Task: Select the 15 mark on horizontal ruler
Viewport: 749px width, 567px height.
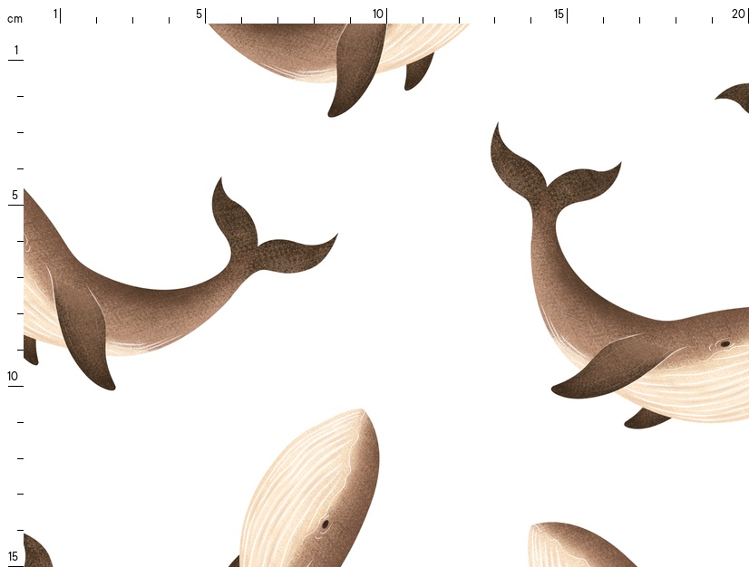Action: tap(560, 14)
